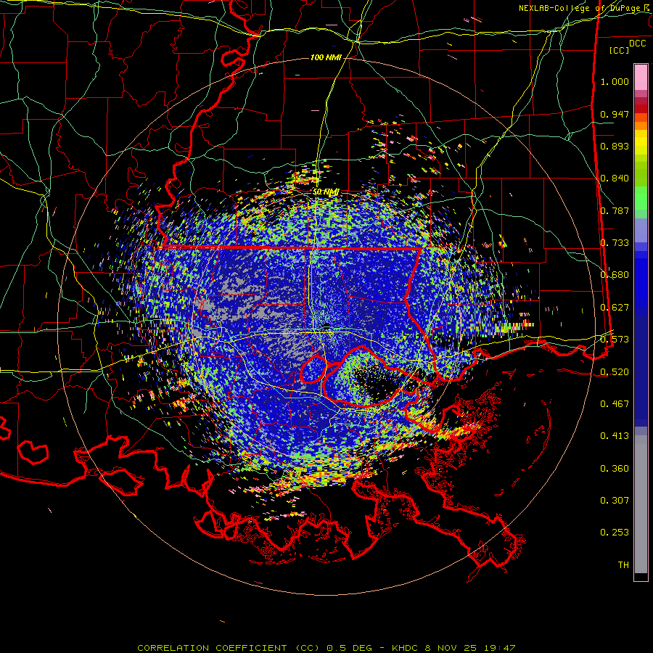
Task: Select the 0.573 scale value
Action: [615, 340]
